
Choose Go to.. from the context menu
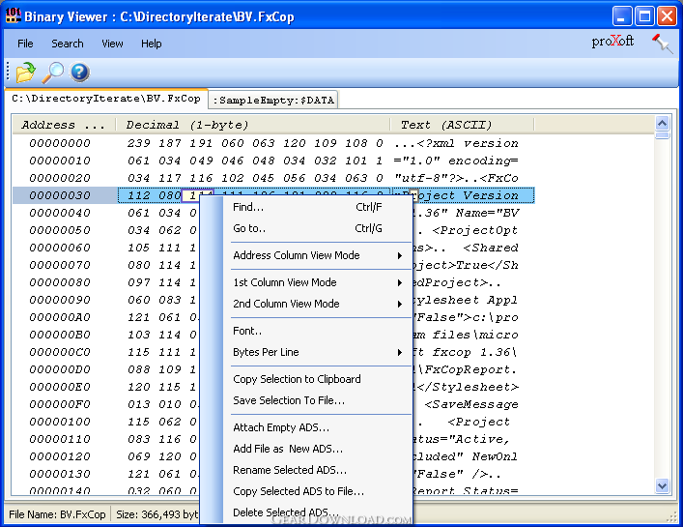pos(306,228)
